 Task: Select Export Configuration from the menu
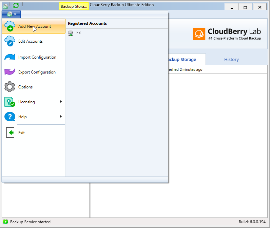coord(34,72)
